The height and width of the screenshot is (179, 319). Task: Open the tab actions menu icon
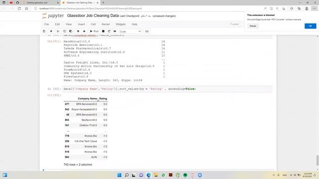tap(4, 2)
